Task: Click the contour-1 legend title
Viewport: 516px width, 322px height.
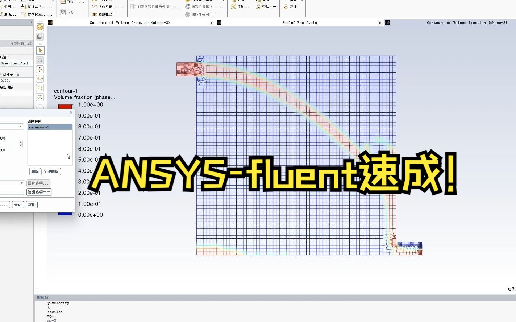Action: pyautogui.click(x=66, y=91)
